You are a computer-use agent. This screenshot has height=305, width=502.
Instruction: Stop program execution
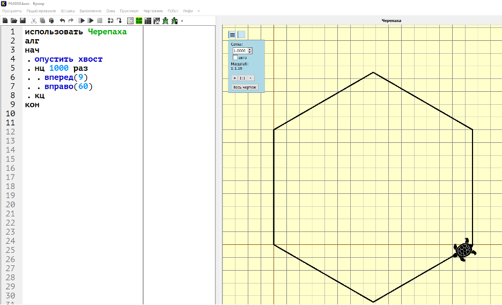pyautogui.click(x=100, y=20)
